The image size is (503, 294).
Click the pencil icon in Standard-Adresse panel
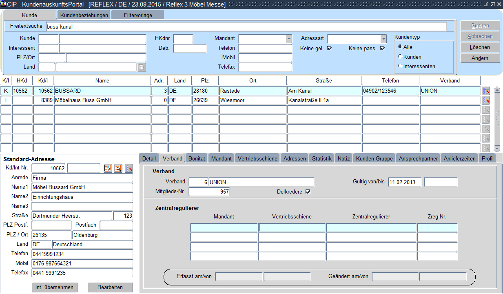[x=129, y=168]
